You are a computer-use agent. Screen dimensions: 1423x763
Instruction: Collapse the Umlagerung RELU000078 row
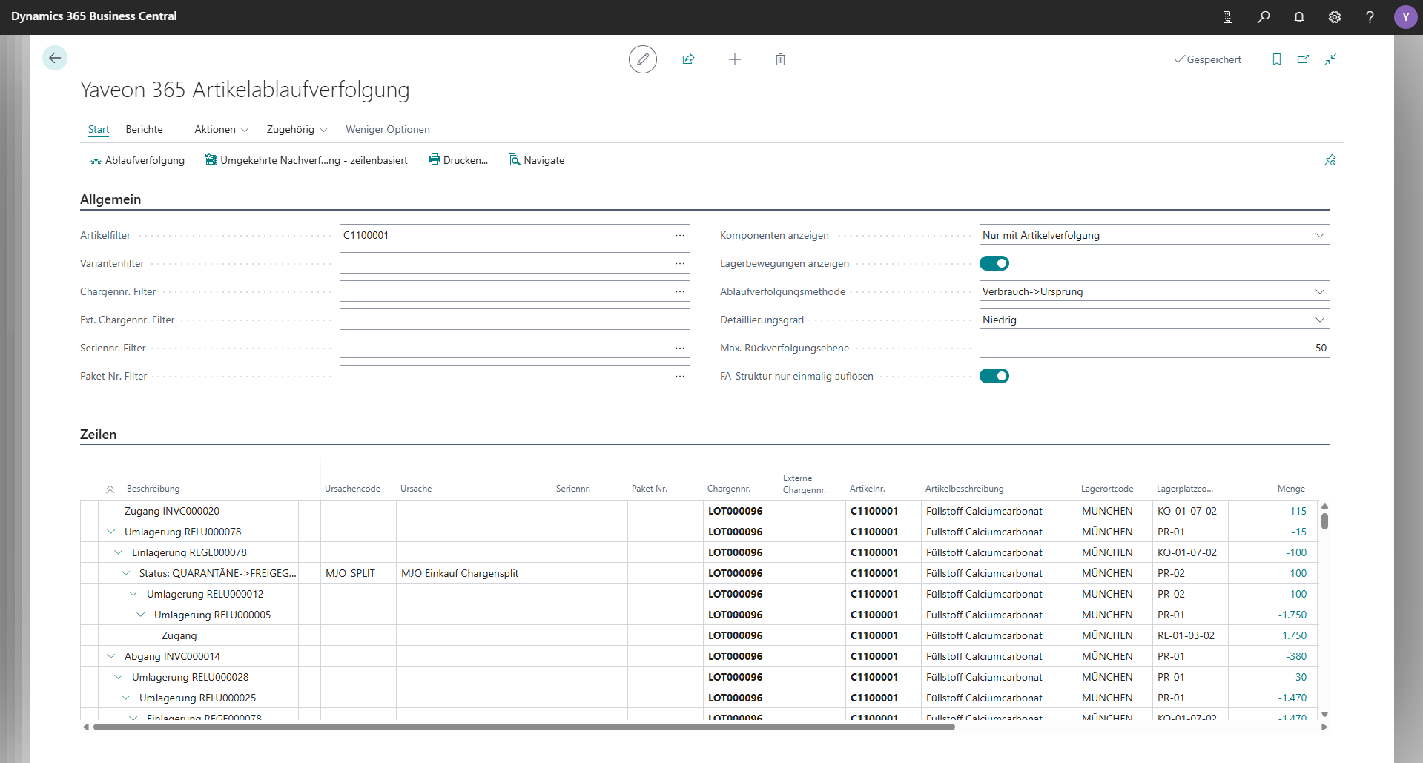coord(111,532)
